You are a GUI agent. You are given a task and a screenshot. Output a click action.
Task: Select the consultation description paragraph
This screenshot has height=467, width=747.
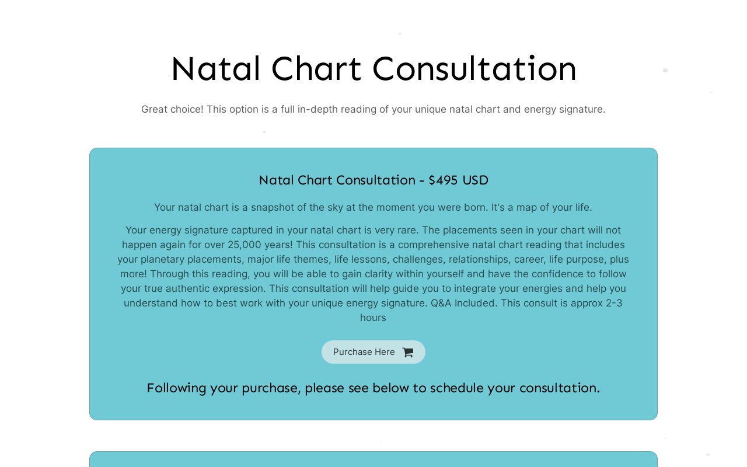click(x=373, y=274)
